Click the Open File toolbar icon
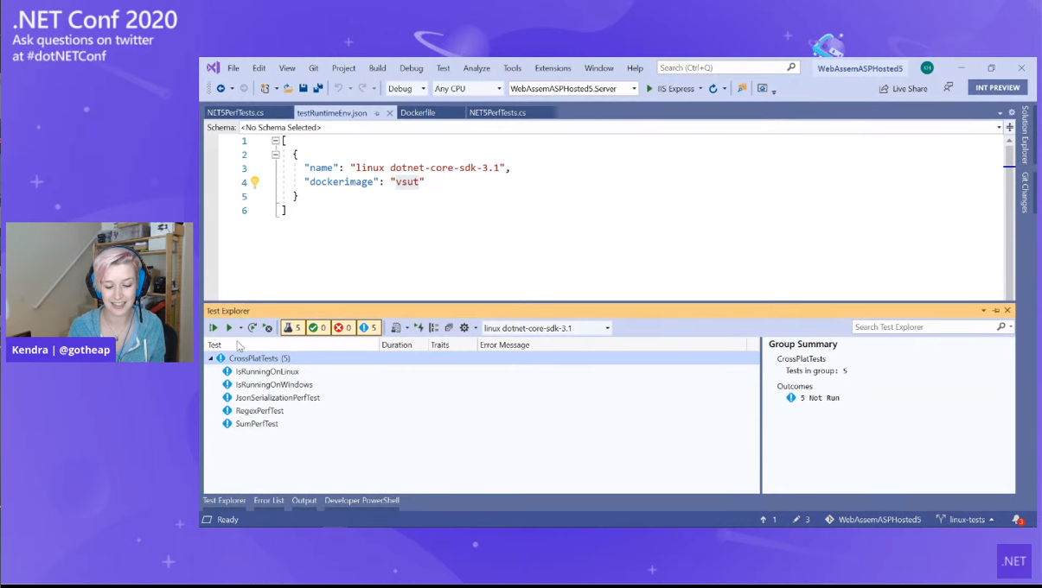This screenshot has height=588, width=1042. point(288,89)
